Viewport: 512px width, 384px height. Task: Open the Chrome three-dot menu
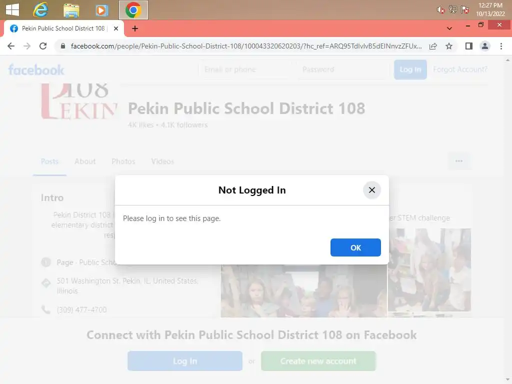501,46
